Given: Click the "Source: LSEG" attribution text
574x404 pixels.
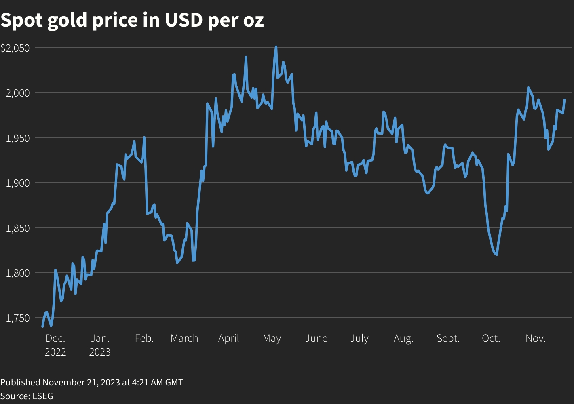Looking at the screenshot, I should click(27, 396).
